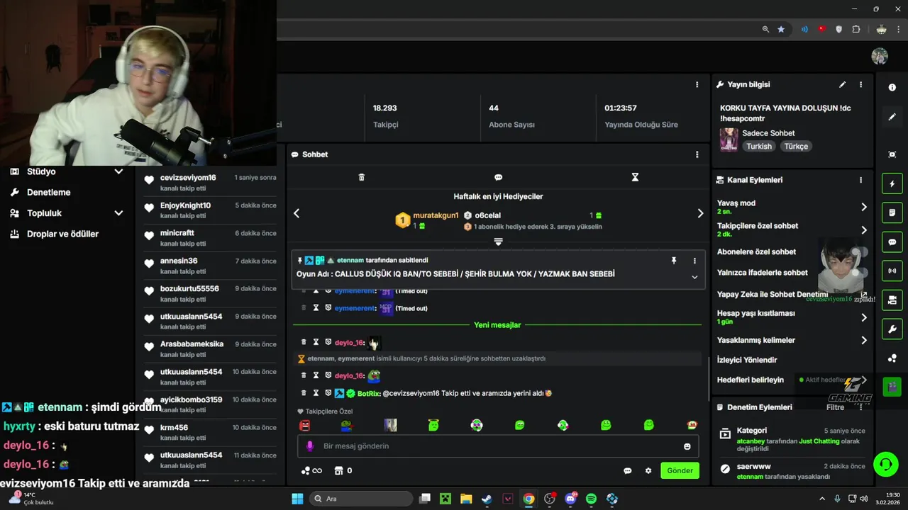Open Discord from the taskbar
908x510 pixels.
[570, 499]
